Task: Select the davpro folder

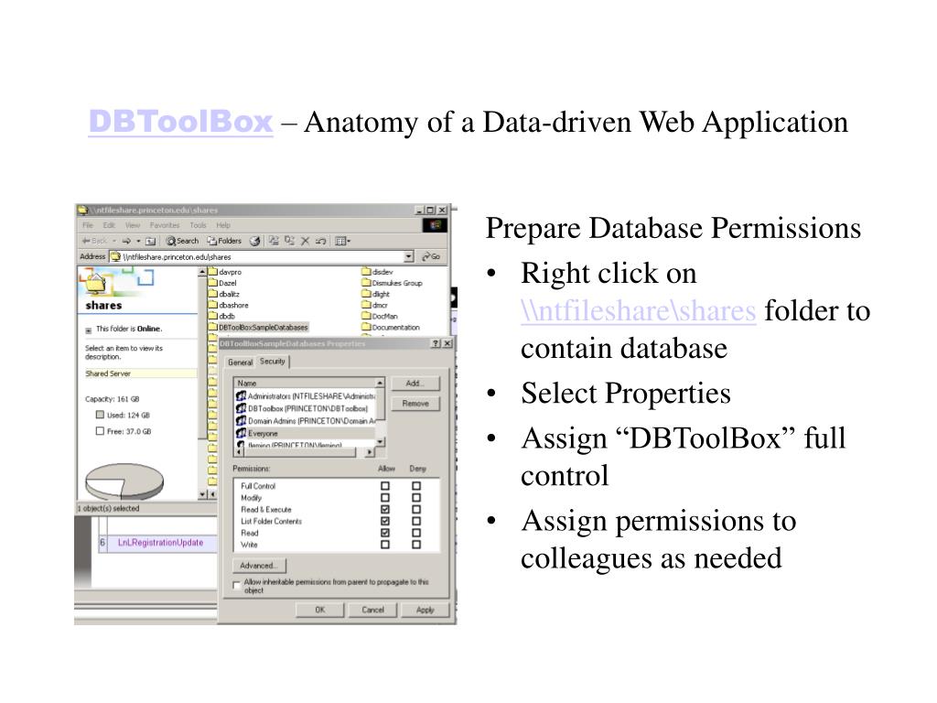Action: point(225,272)
